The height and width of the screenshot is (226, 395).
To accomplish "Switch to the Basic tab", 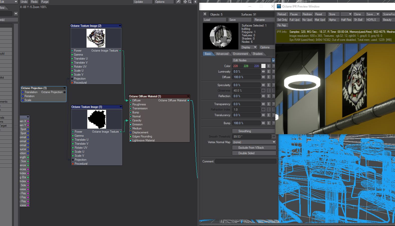I will (x=208, y=54).
